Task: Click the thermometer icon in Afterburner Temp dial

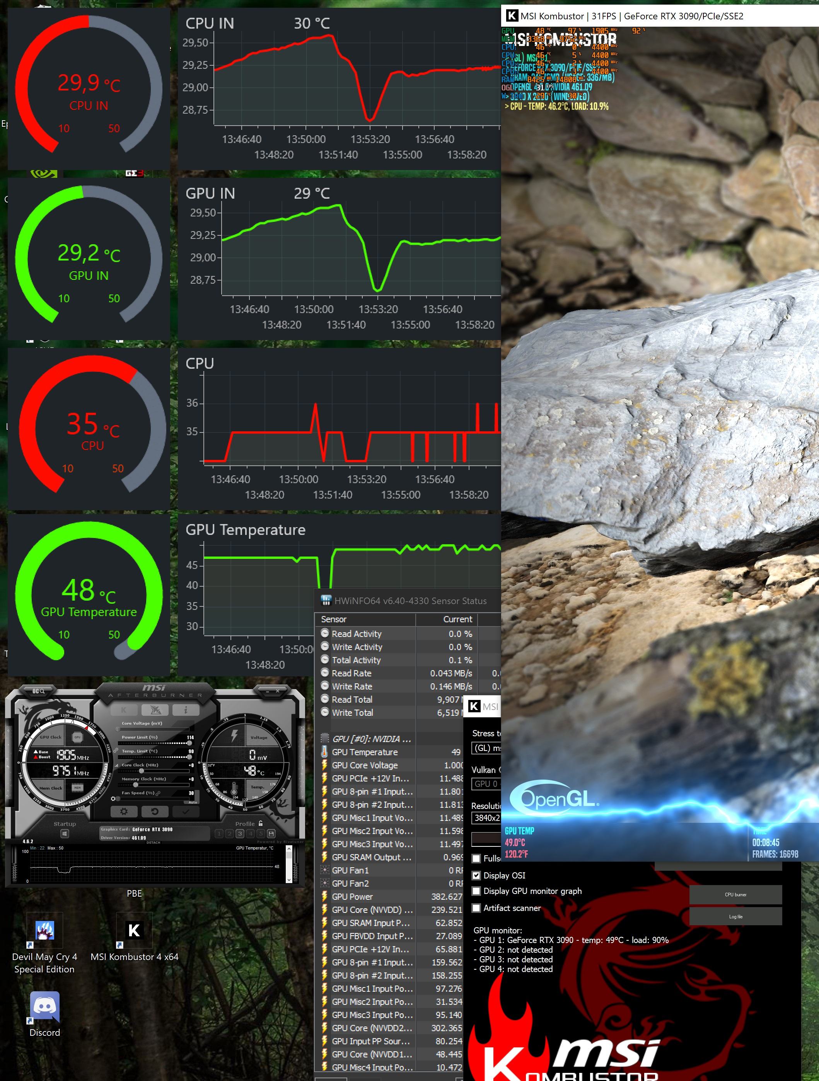Action: [x=234, y=788]
